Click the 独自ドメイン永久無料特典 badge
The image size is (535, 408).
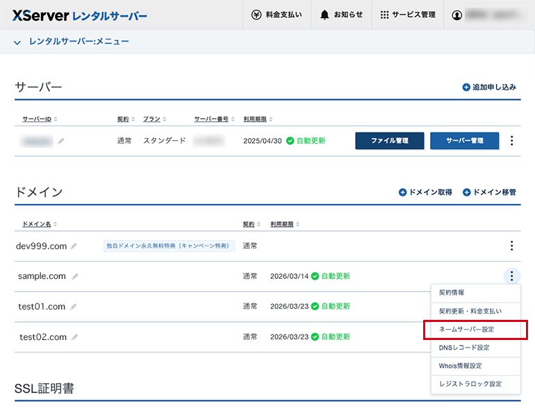(169, 246)
